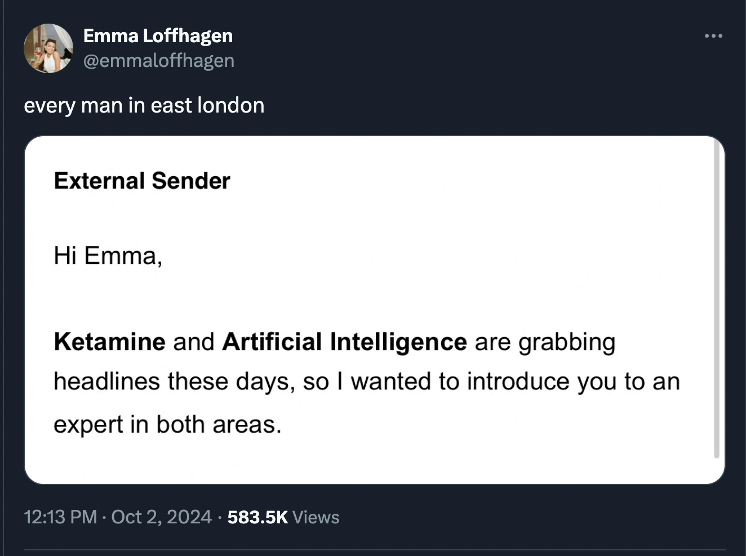
Task: Click the bolded word Ketamine
Action: click(110, 342)
